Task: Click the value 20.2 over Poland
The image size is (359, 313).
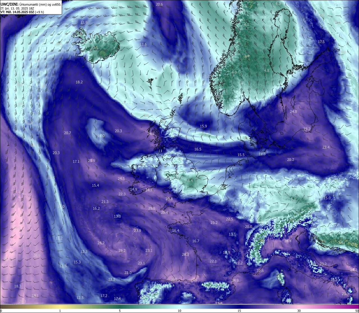Action: 291,159
